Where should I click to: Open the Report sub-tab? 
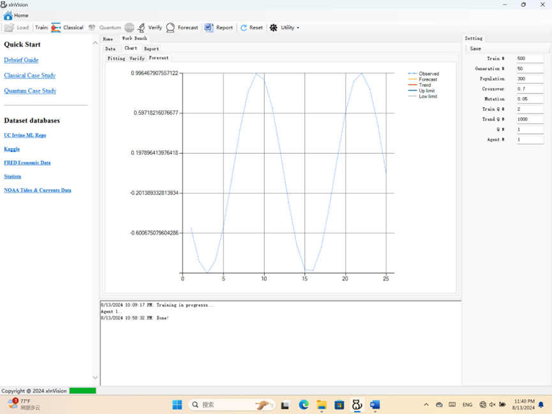(x=151, y=49)
